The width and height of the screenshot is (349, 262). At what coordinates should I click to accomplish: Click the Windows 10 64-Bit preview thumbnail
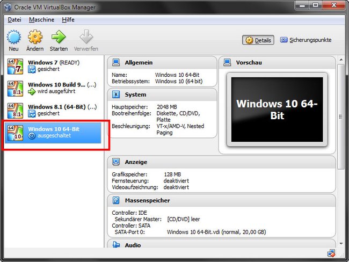click(277, 110)
